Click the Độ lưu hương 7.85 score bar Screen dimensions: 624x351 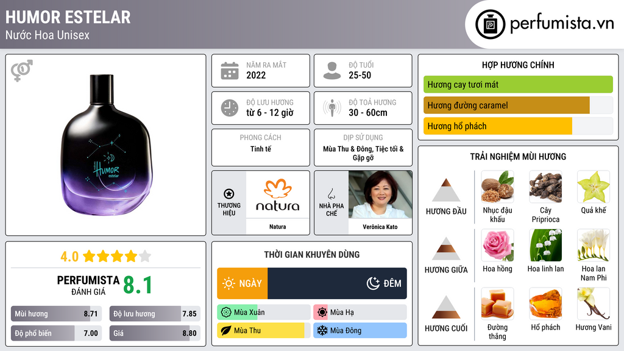(x=155, y=314)
